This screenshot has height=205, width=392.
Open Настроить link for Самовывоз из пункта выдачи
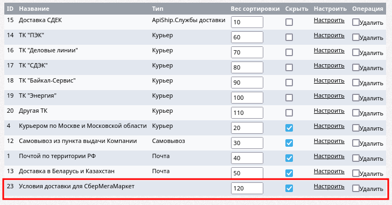329,141
